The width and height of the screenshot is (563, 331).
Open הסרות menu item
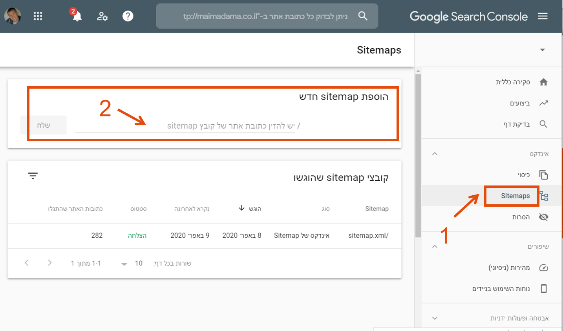click(521, 217)
